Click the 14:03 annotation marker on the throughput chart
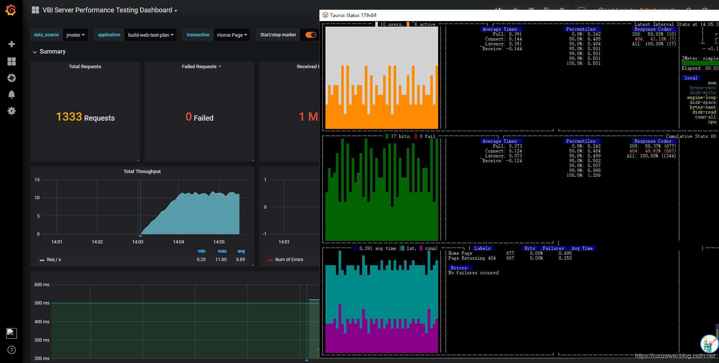Image resolution: width=719 pixels, height=363 pixels. coord(140,236)
